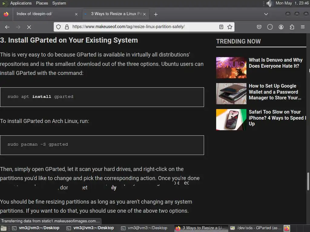
Task: Click the forward navigation arrow
Action: pos(18,27)
